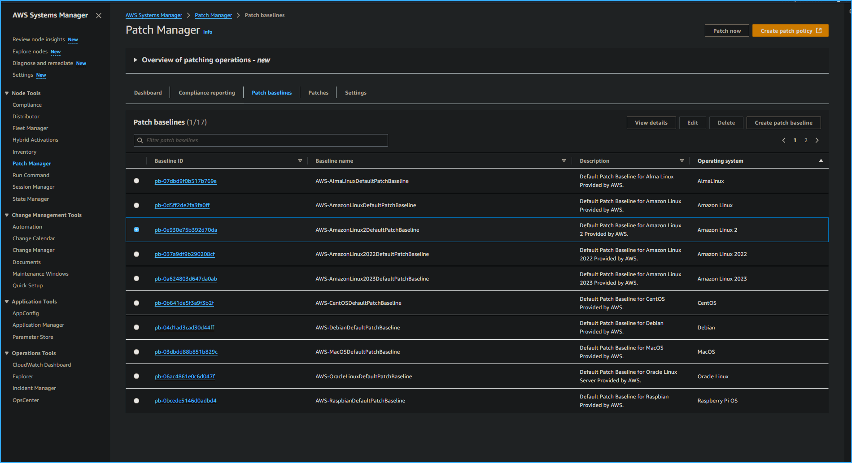This screenshot has width=852, height=463.
Task: Select the AWS-DebianDefaultPatchBaseline row radio button
Action: point(136,327)
